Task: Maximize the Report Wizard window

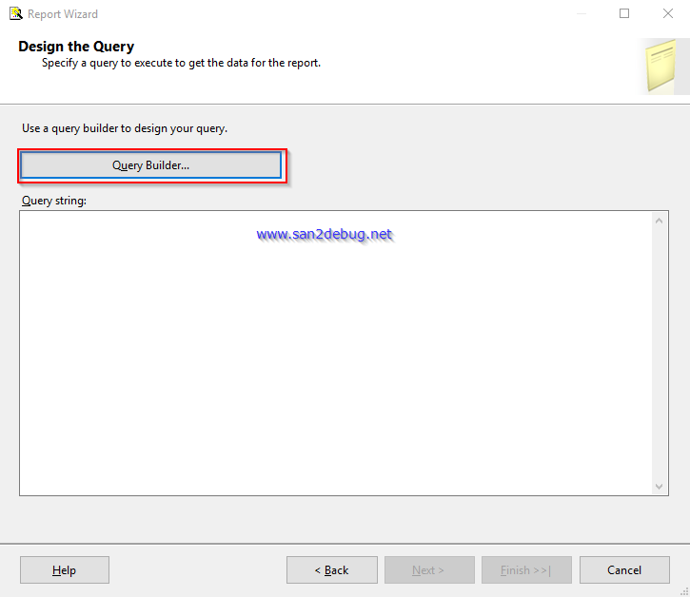Action: [624, 13]
